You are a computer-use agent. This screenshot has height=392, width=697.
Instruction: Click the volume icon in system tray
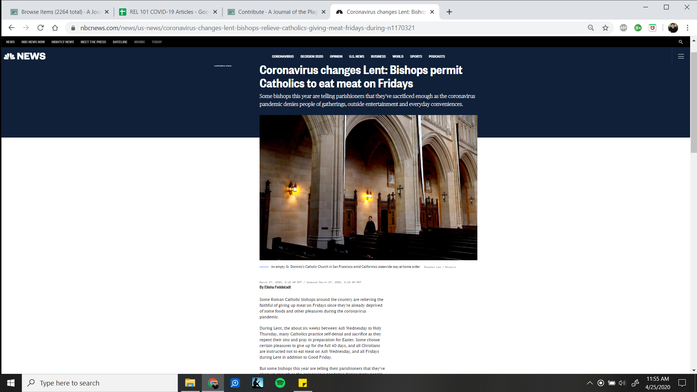(x=622, y=383)
